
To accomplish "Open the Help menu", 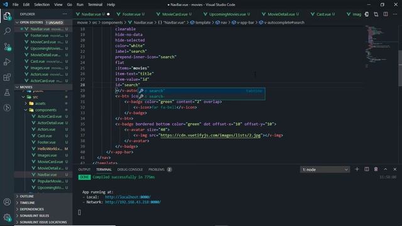I will [111, 4].
